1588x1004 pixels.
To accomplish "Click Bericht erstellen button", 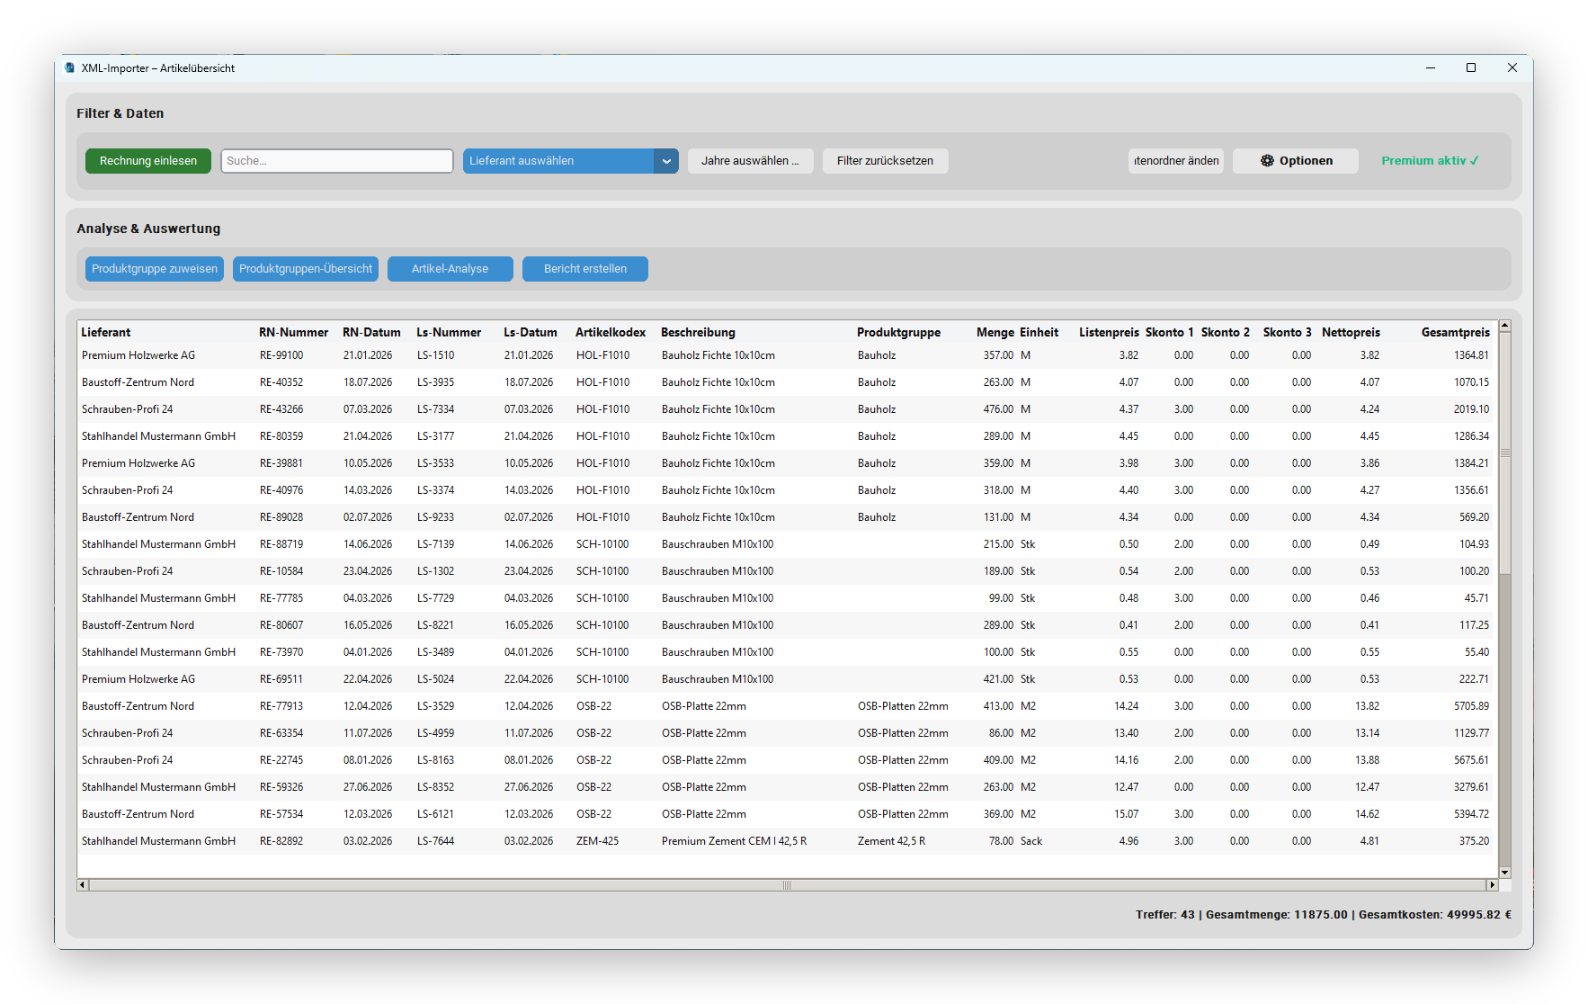I will pos(585,269).
